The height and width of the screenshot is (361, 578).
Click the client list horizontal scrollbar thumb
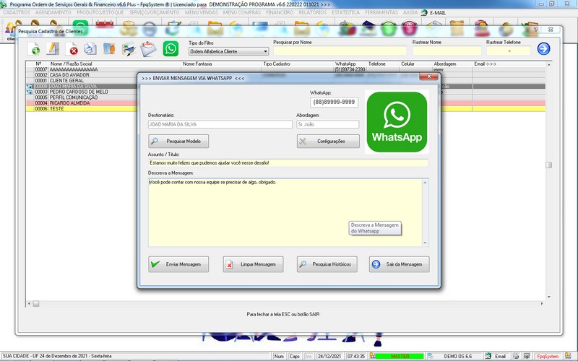coord(35,304)
